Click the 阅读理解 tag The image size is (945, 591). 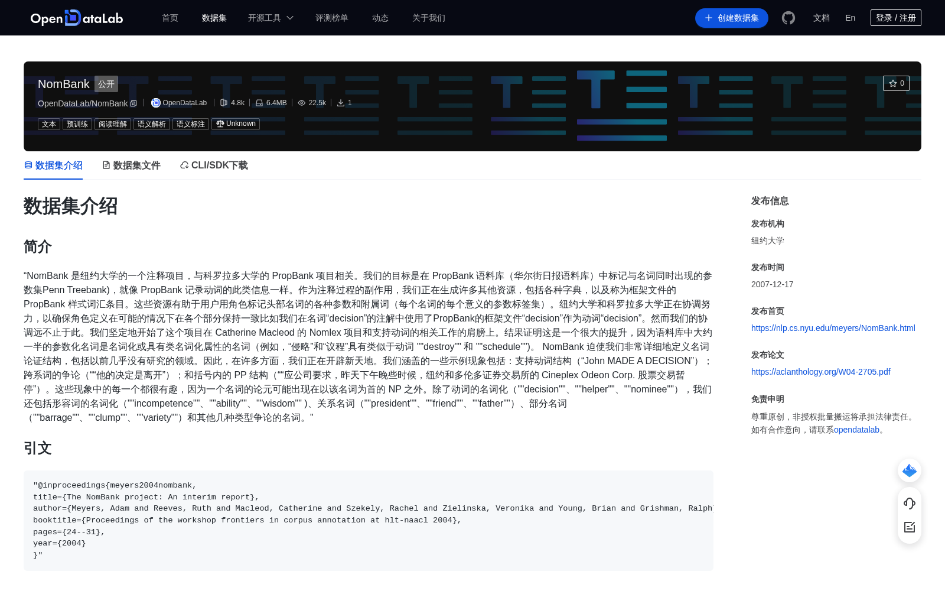tap(113, 124)
